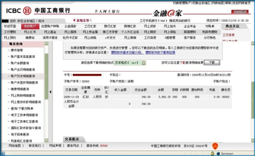Open 工行汇款 menu item
Viewport: 255px width, 156px height.
90,26
